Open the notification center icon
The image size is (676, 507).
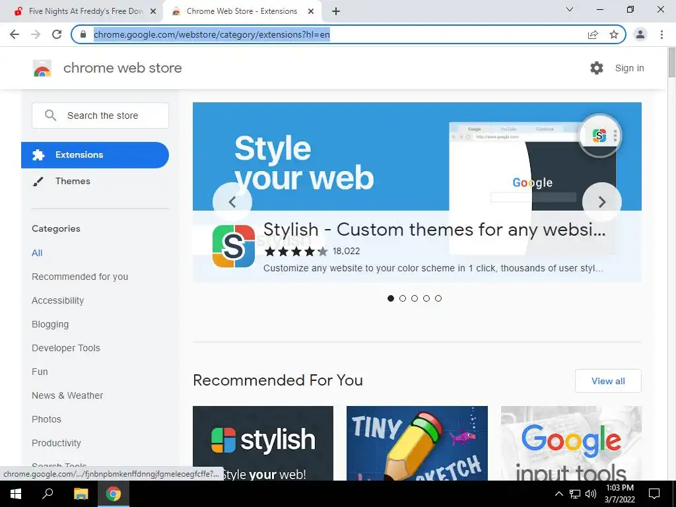click(x=654, y=494)
